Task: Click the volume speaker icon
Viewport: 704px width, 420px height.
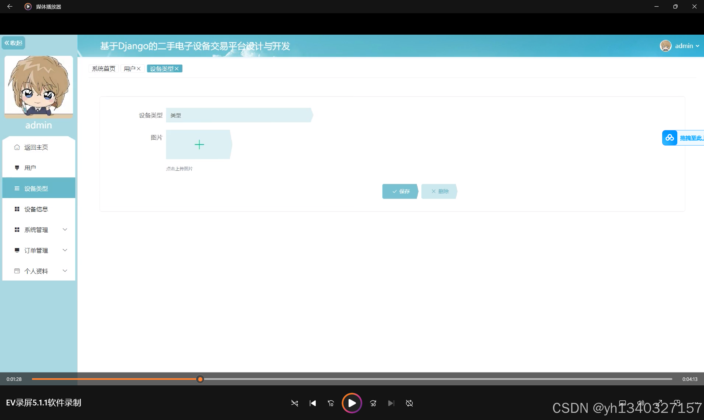Action: point(640,403)
